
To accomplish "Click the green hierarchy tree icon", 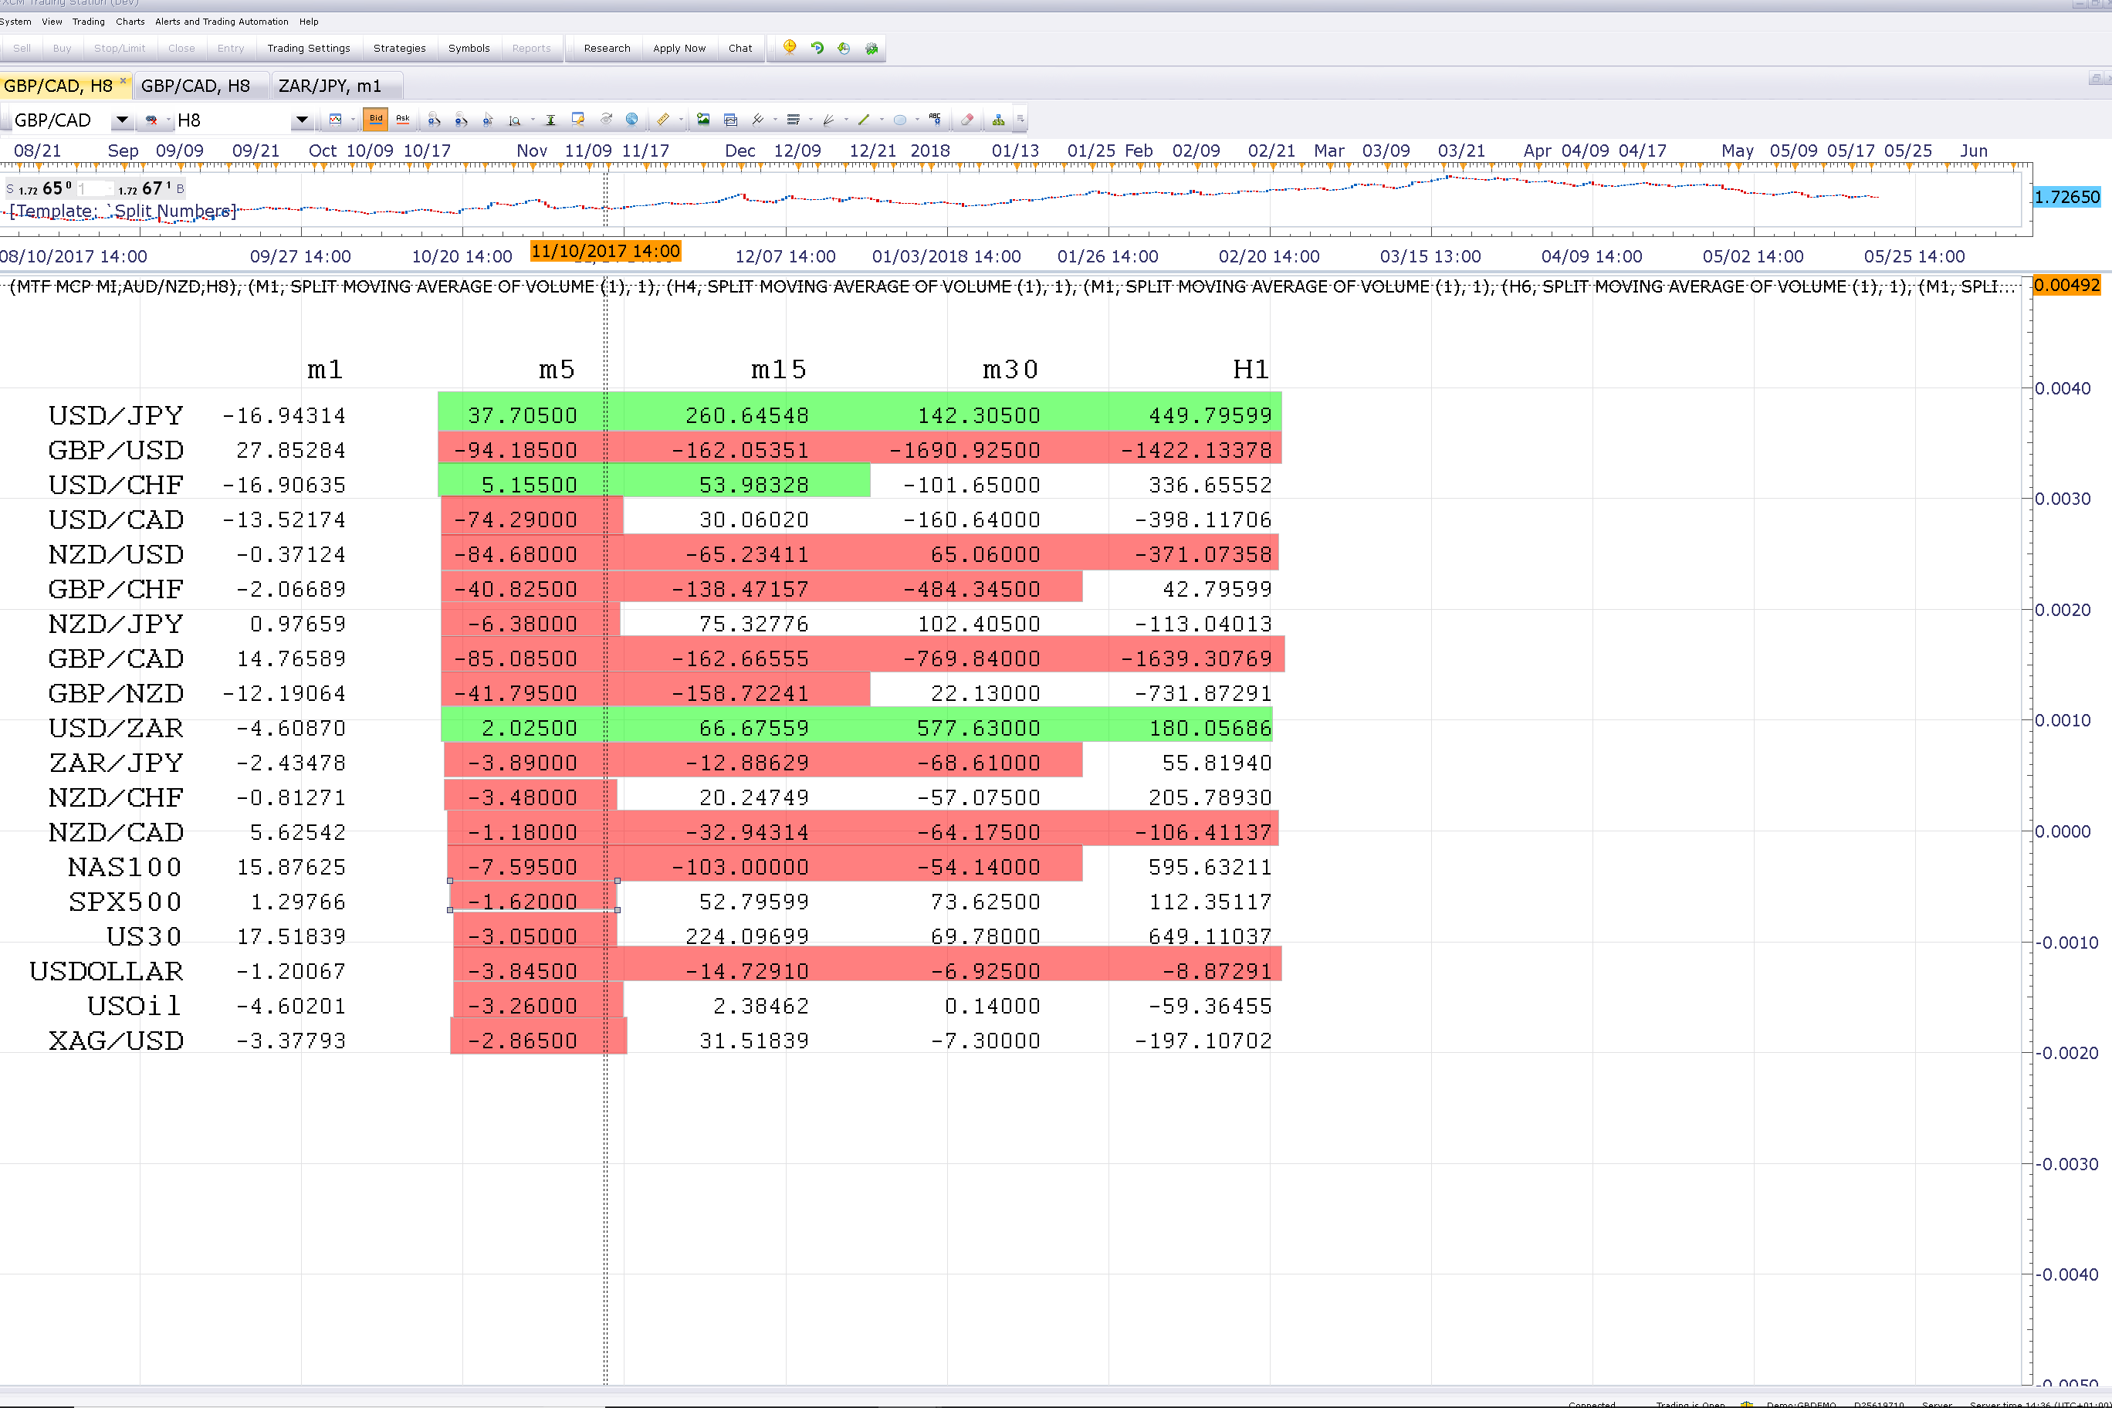I will (x=999, y=120).
